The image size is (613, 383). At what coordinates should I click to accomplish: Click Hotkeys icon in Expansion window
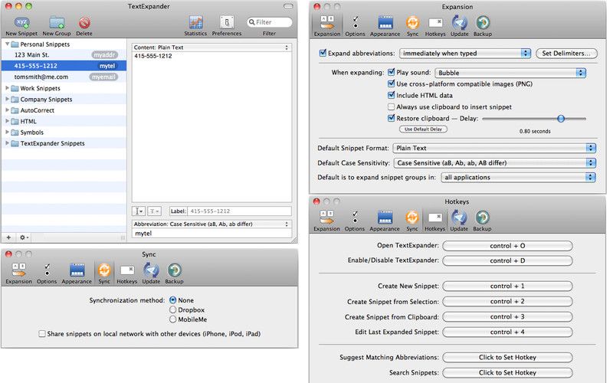click(435, 23)
